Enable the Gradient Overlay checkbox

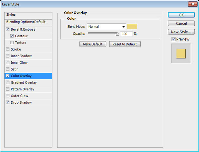(8, 82)
